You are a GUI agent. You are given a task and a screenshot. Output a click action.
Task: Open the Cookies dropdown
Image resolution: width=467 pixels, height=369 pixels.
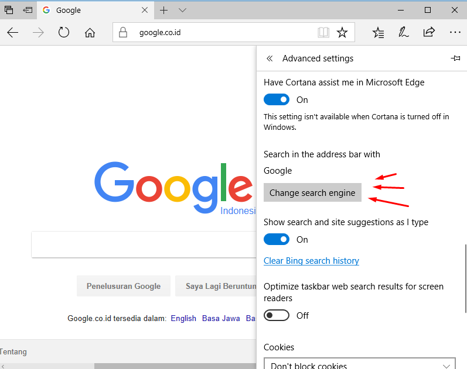pos(360,364)
